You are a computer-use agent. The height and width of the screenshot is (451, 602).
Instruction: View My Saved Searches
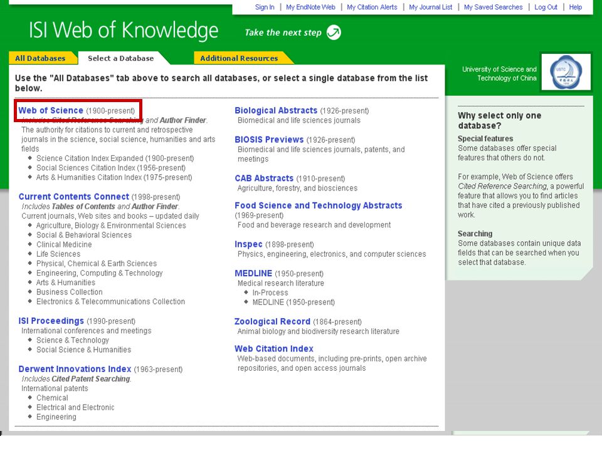click(494, 7)
